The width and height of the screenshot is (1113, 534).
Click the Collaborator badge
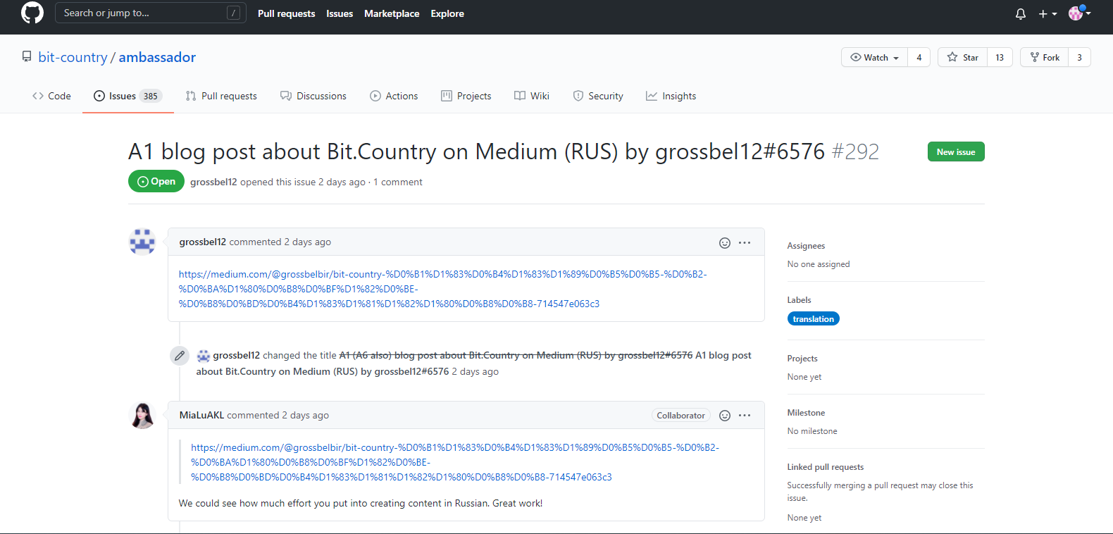(680, 416)
